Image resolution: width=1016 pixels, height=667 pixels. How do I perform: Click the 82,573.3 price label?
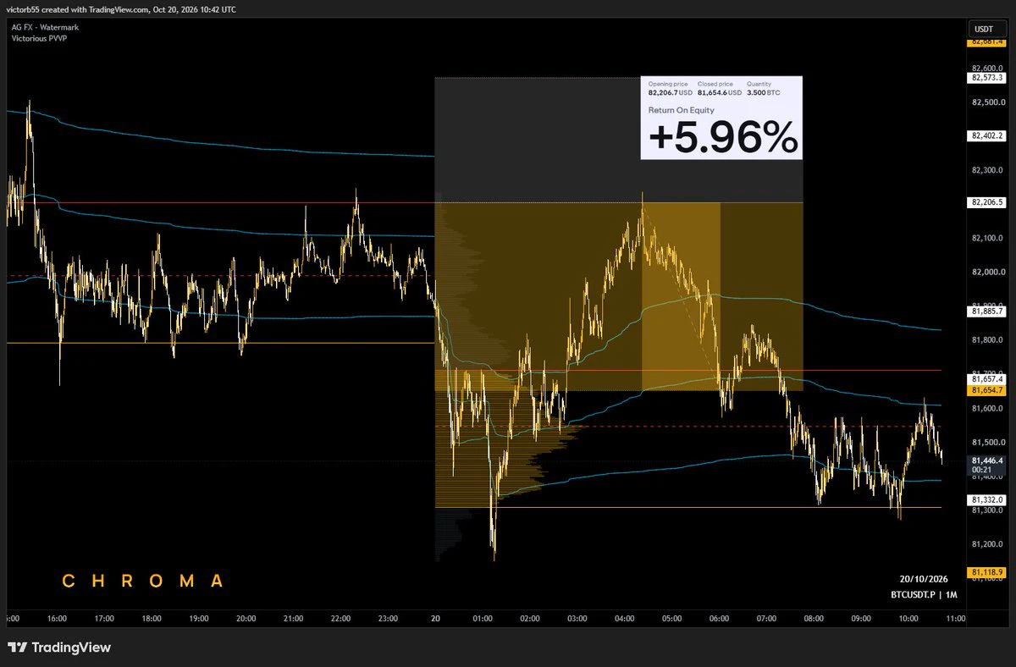click(987, 78)
